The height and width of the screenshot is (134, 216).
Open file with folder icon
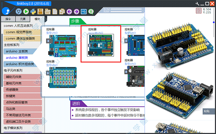[x=48, y=11]
